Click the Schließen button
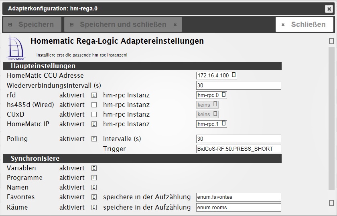The image size is (337, 216). coord(304,24)
